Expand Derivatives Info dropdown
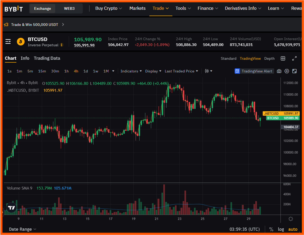304x235 pixels. [243, 8]
